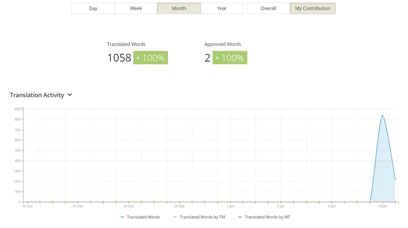The width and height of the screenshot is (408, 228).
Task: Click the Approved Words label
Action: tap(223, 44)
